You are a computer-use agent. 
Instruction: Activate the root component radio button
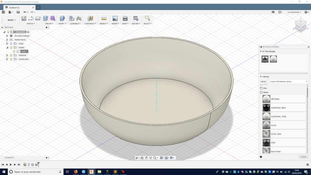pyautogui.click(x=28, y=32)
